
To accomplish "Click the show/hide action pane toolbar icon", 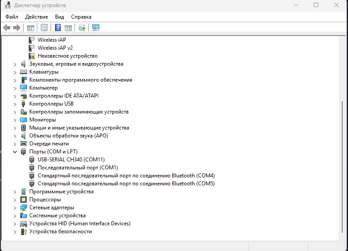I will click(68, 27).
